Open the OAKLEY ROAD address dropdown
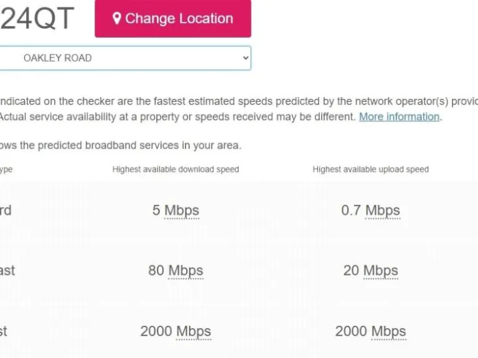478x358 pixels. [x=124, y=58]
